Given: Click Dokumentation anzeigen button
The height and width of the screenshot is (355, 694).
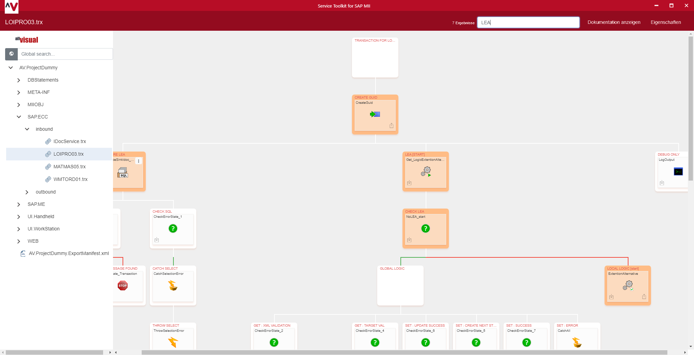Looking at the screenshot, I should click(613, 22).
